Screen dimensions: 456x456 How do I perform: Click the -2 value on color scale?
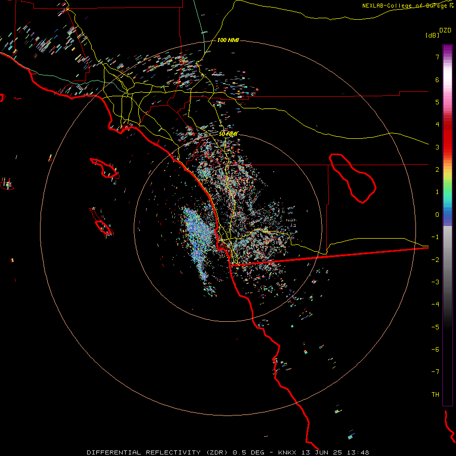pos(435,260)
